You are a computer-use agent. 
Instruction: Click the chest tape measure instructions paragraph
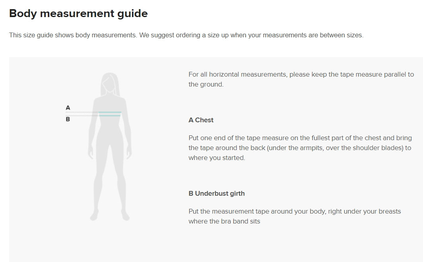click(x=300, y=148)
